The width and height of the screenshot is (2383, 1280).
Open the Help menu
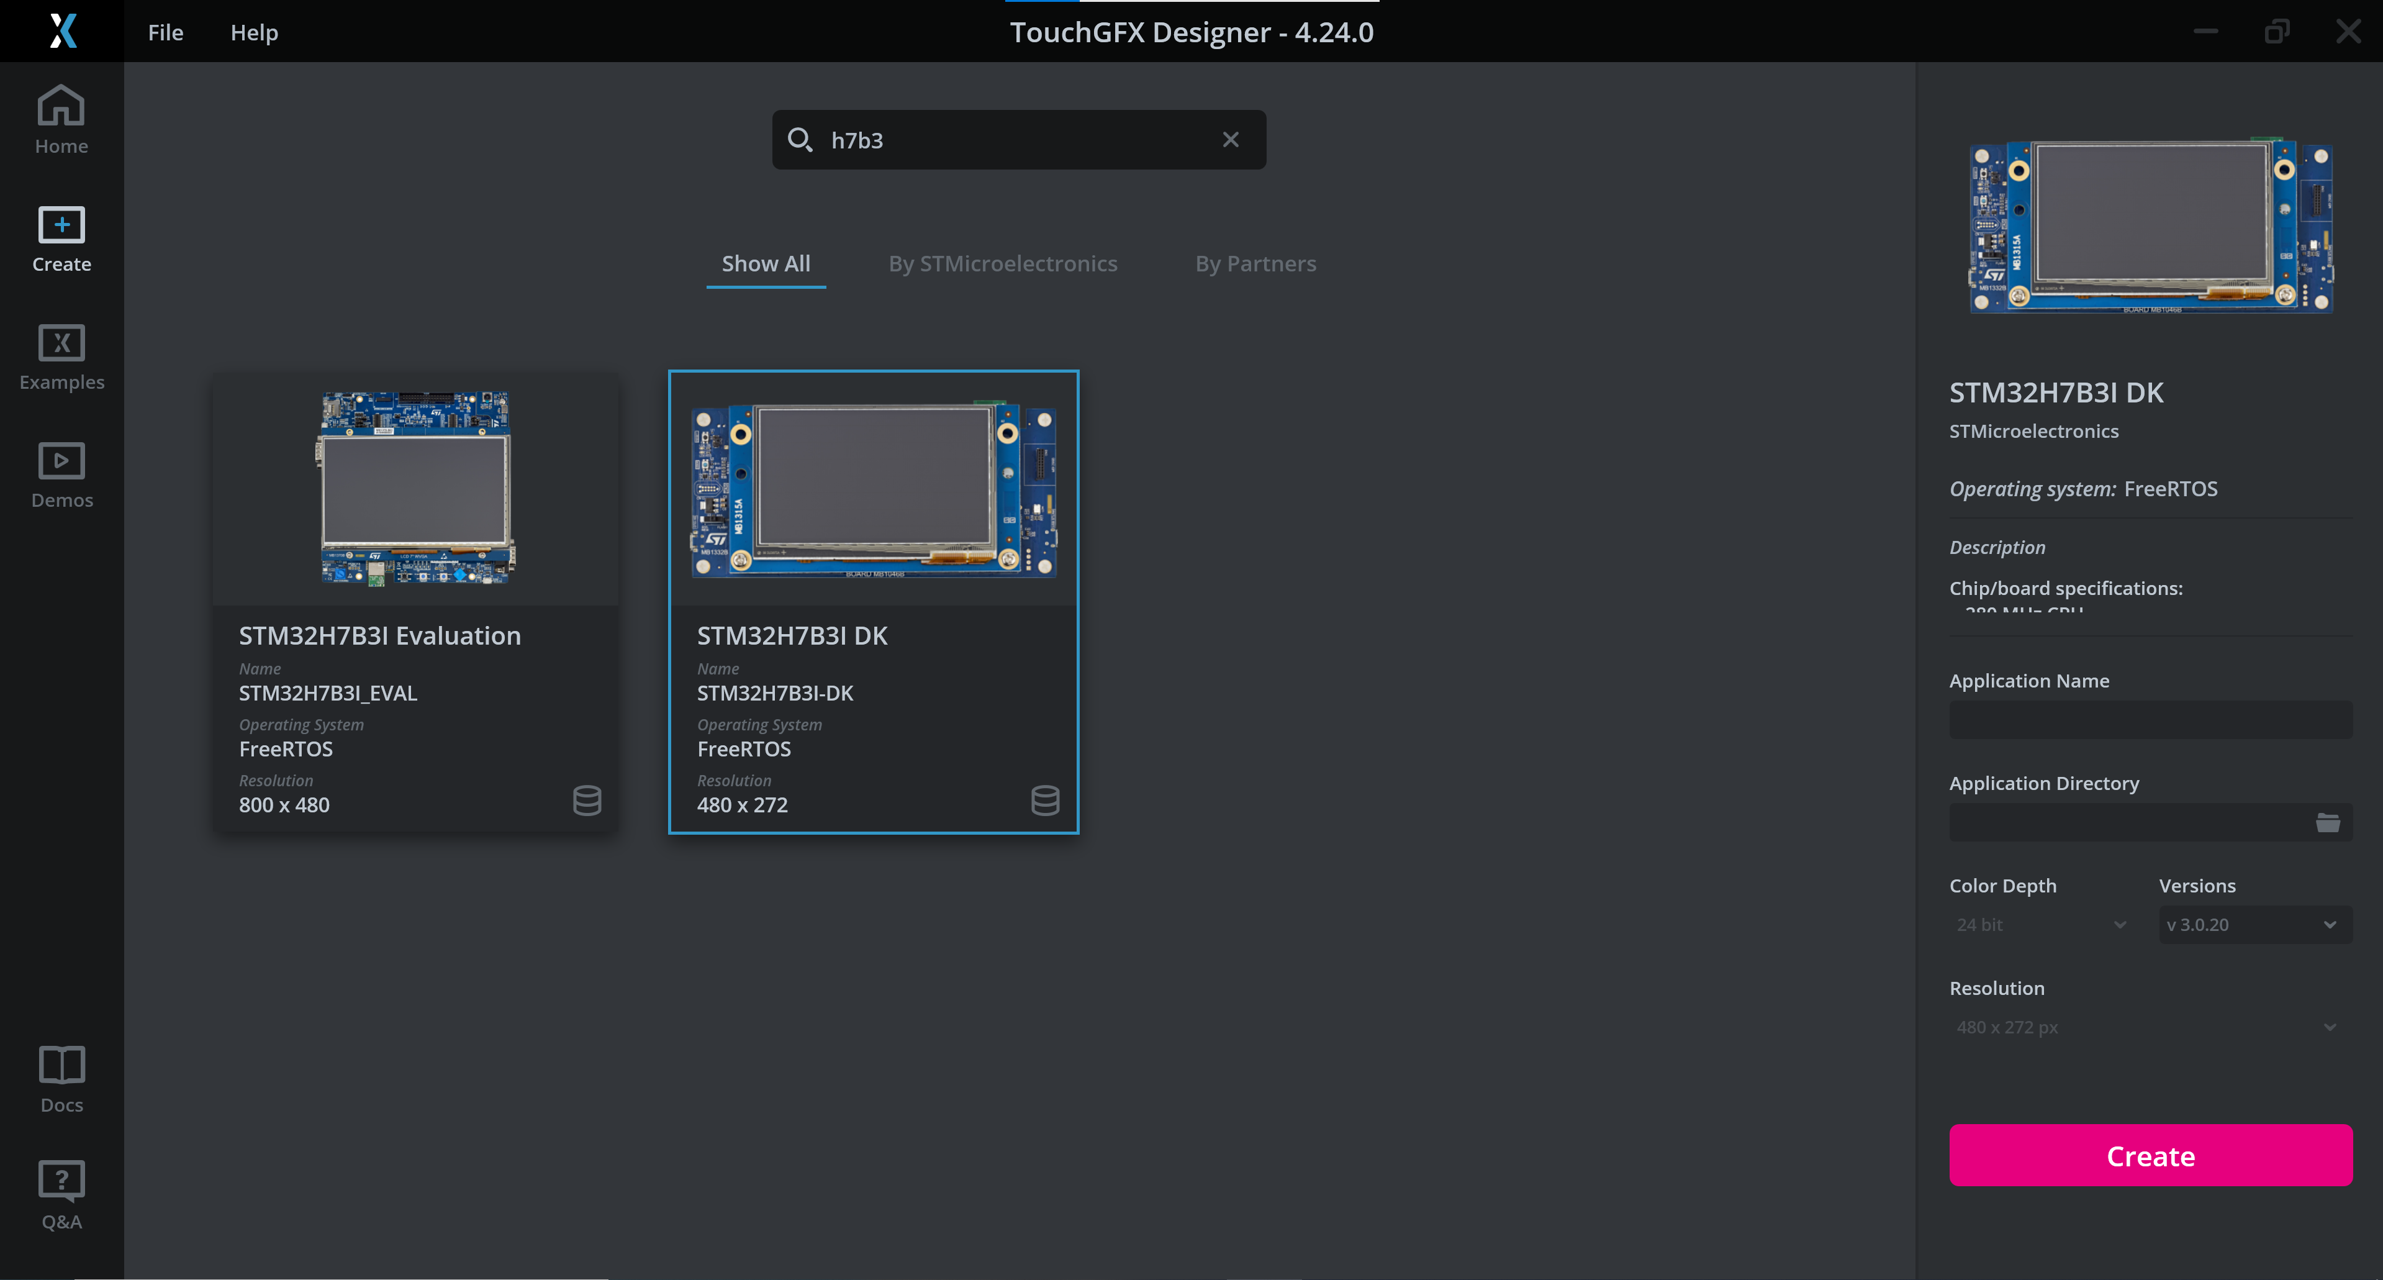click(x=253, y=32)
